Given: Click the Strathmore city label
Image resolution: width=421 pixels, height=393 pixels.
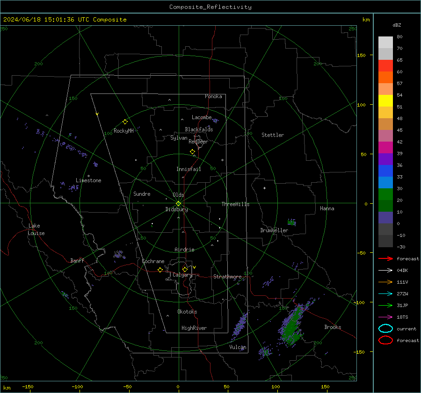Looking at the screenshot, I should click(227, 277).
